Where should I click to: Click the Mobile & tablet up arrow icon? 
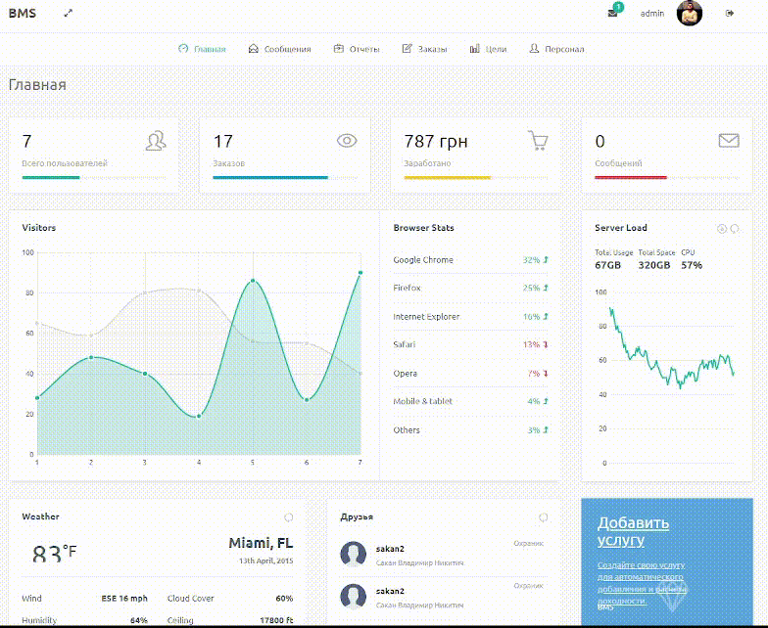click(x=546, y=401)
